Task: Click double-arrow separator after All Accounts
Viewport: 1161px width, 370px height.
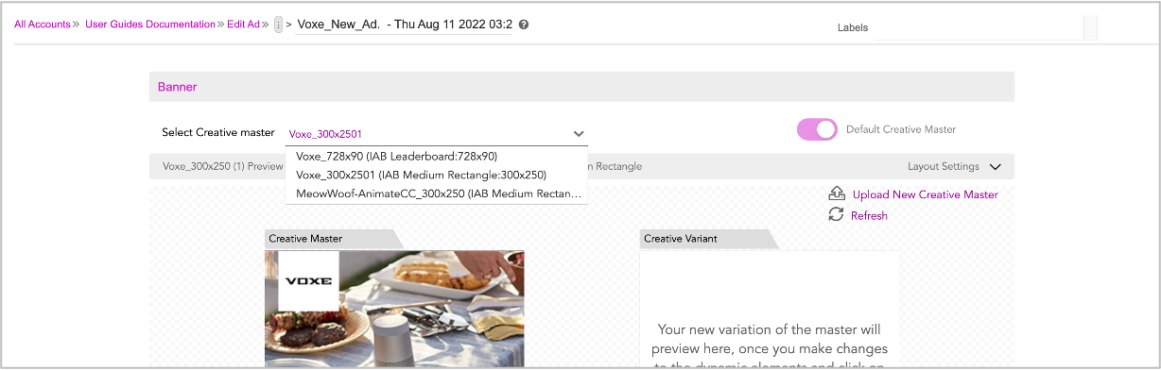Action: coord(77,25)
